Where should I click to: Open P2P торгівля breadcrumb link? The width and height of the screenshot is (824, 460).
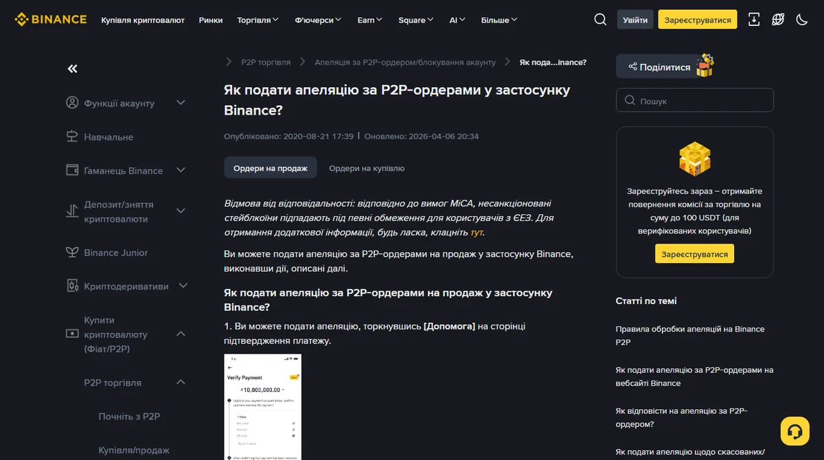266,62
